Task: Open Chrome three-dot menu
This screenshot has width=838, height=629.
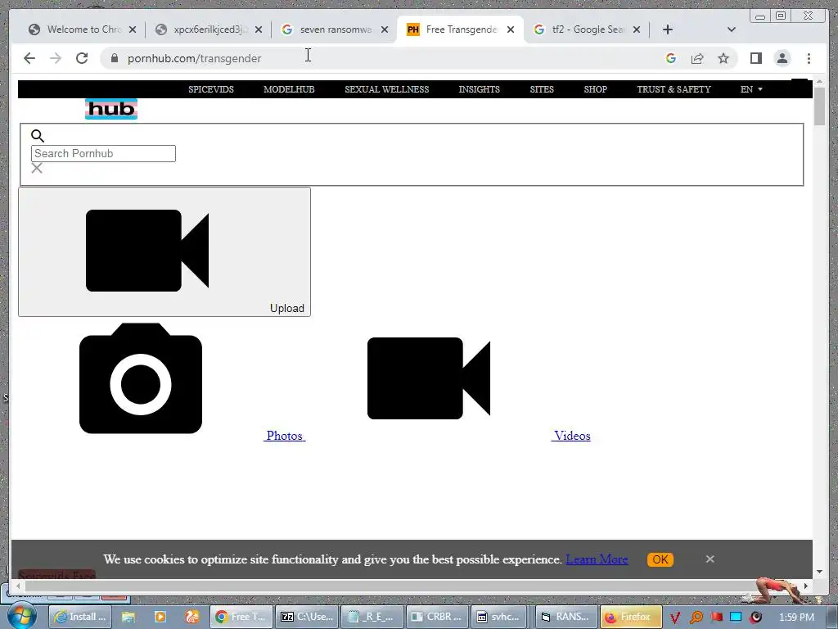Action: 809,58
